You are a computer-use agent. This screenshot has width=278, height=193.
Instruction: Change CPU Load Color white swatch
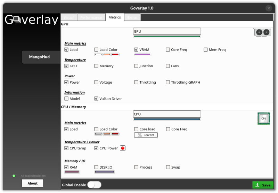click(98, 134)
